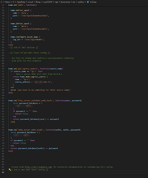Click line number 73 in the gutter
148x178 pixels.
(3, 130)
